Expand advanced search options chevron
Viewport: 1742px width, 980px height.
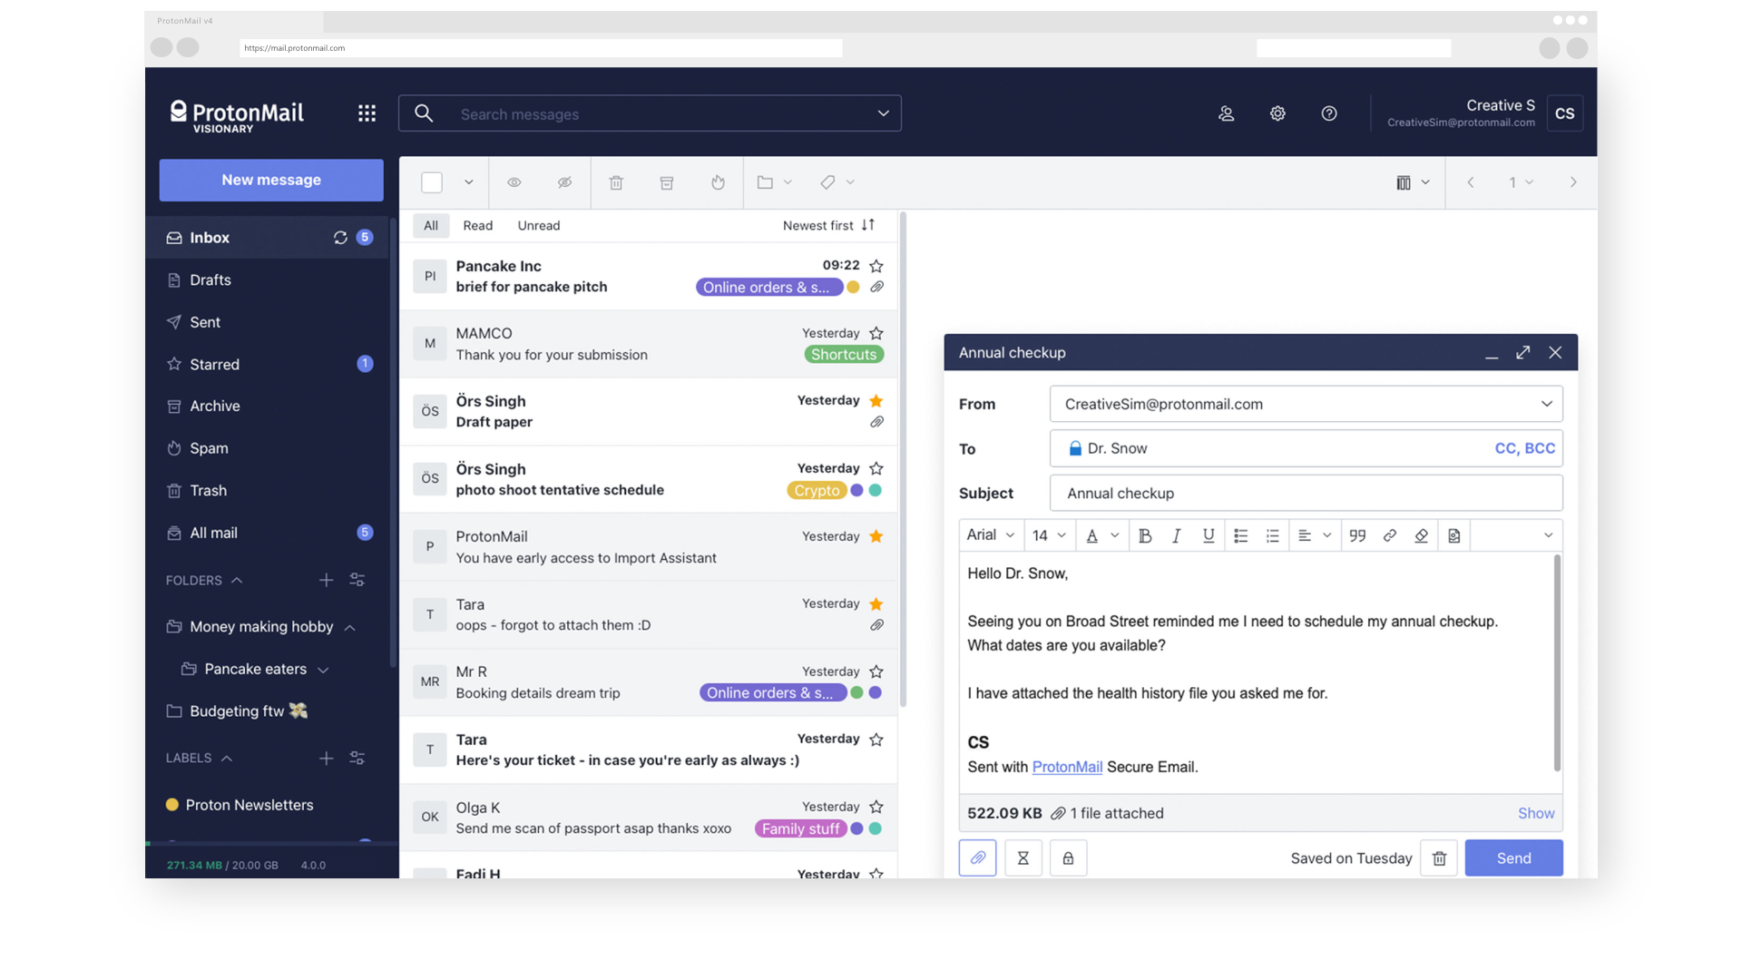pos(883,113)
